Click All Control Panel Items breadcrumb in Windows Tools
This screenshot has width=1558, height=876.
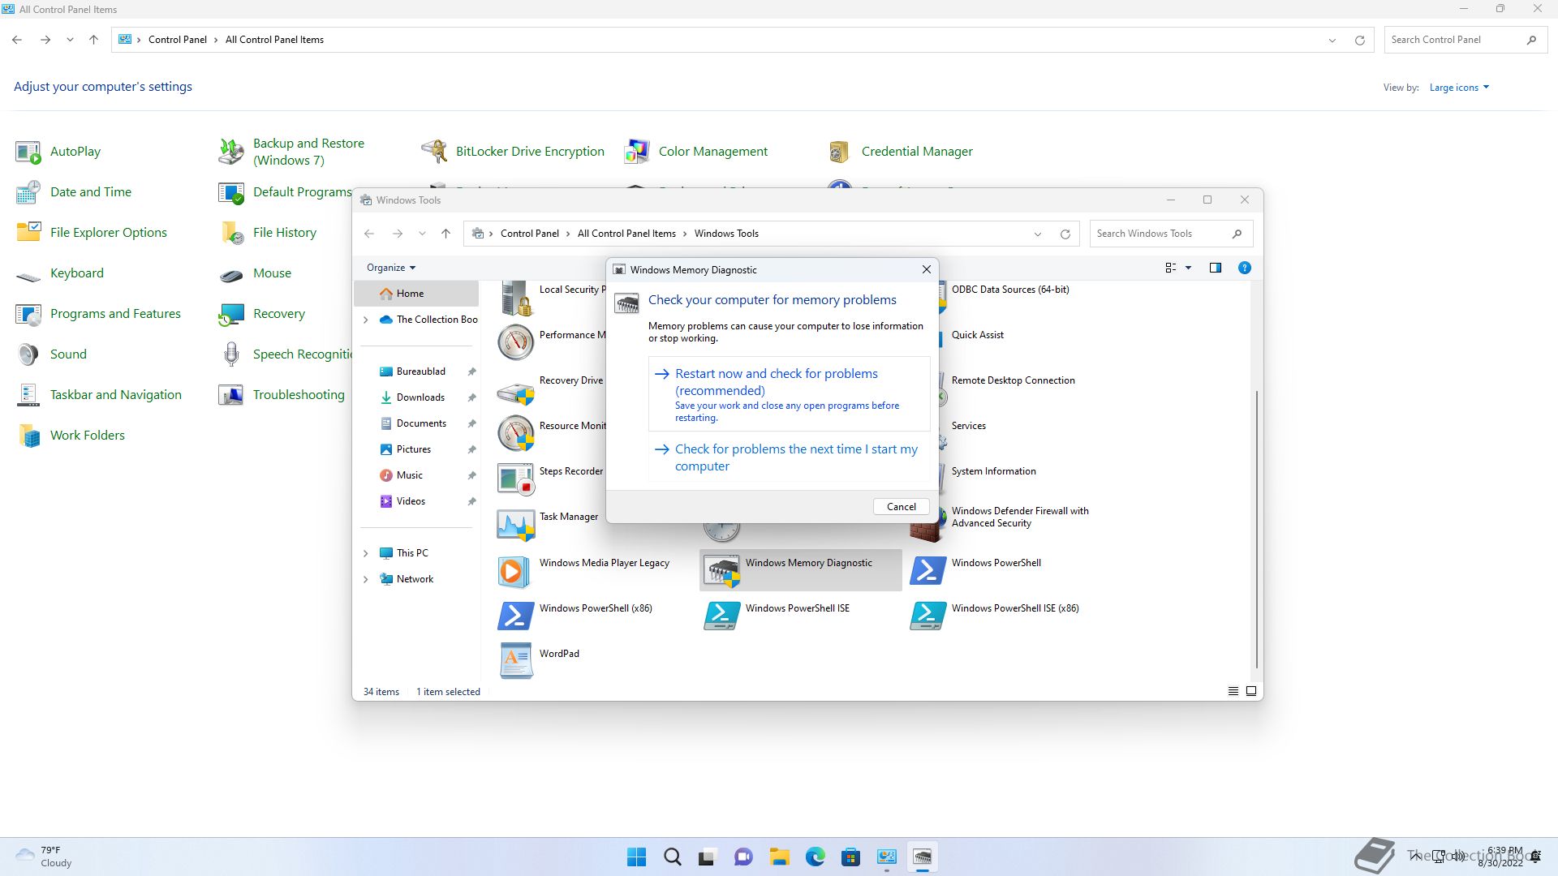[626, 234]
